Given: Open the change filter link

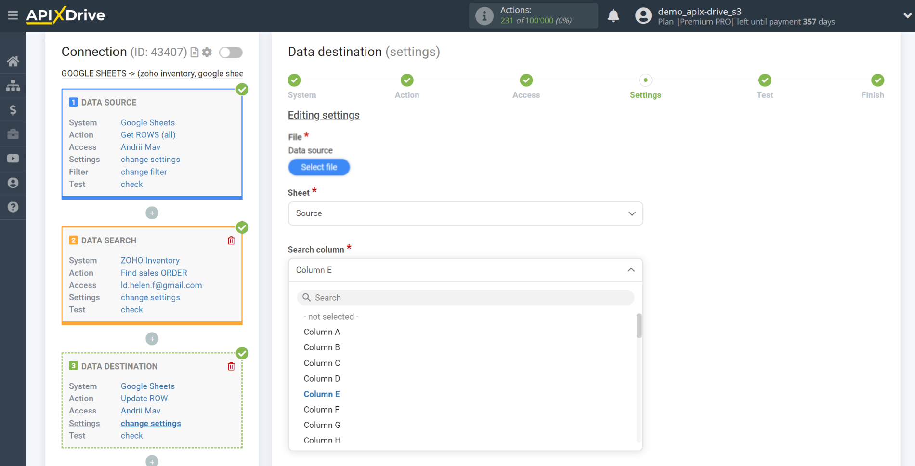Looking at the screenshot, I should tap(144, 172).
